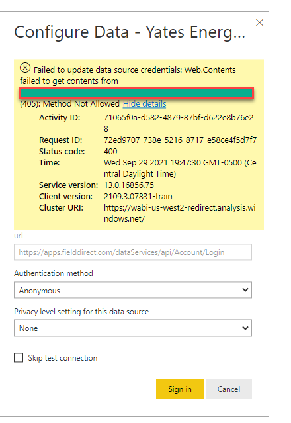This screenshot has width=291, height=423.
Task: Click the Status code value 400
Action: tap(110, 152)
